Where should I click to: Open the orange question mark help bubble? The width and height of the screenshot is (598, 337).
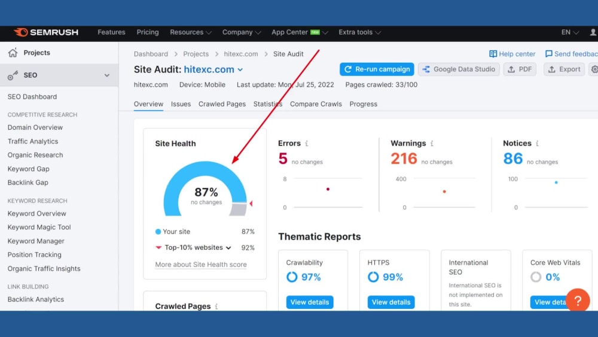coord(578,300)
